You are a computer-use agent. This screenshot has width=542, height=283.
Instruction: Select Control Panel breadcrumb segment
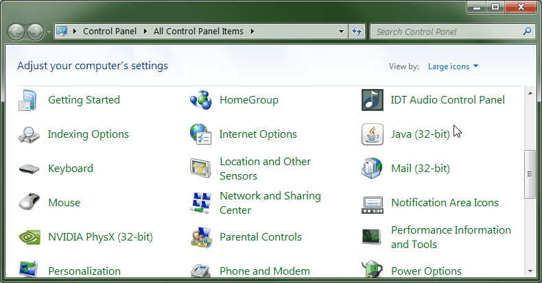(110, 32)
